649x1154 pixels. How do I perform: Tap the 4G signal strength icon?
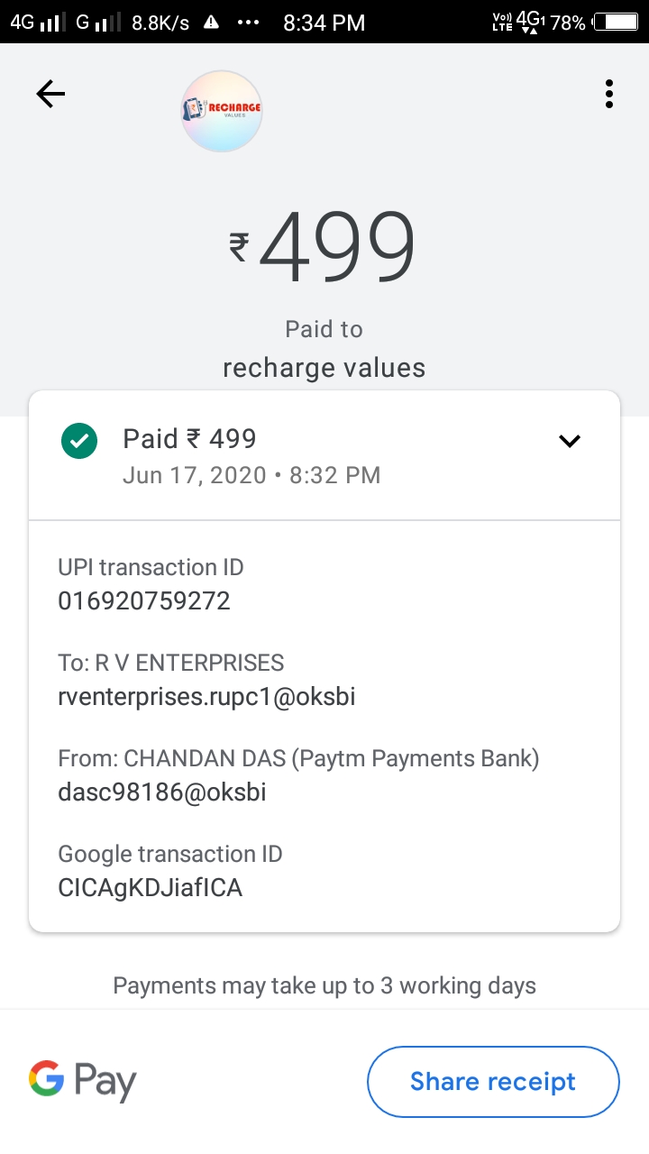coord(36,23)
